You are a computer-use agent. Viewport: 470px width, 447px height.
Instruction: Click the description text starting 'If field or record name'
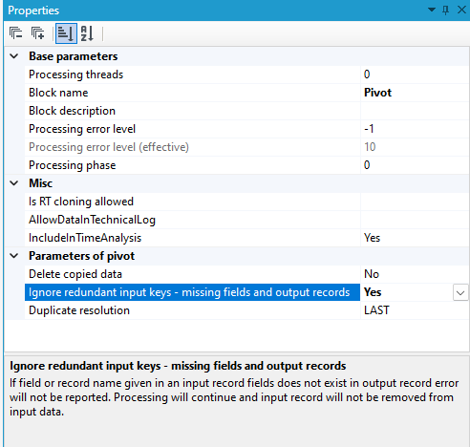coord(234,397)
